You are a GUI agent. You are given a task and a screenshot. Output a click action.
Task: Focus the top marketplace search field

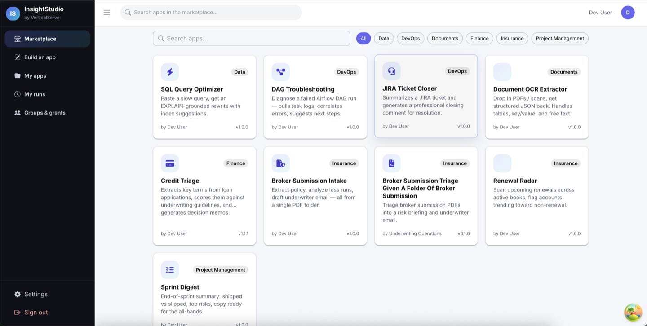(211, 13)
